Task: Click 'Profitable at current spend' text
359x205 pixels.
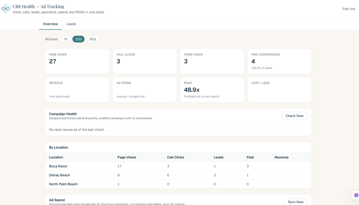Action: pyautogui.click(x=202, y=97)
